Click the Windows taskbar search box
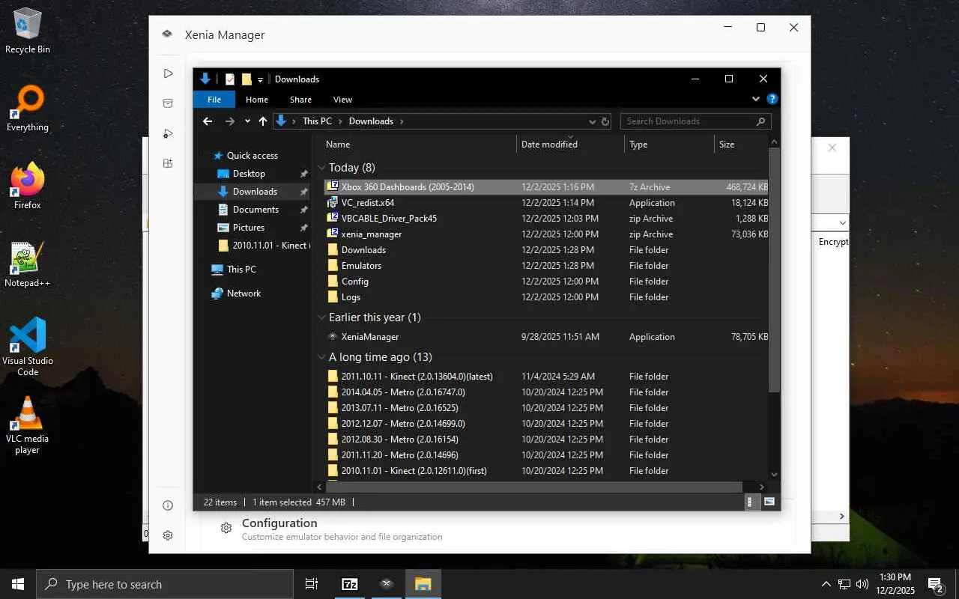Image resolution: width=959 pixels, height=599 pixels. tap(165, 584)
